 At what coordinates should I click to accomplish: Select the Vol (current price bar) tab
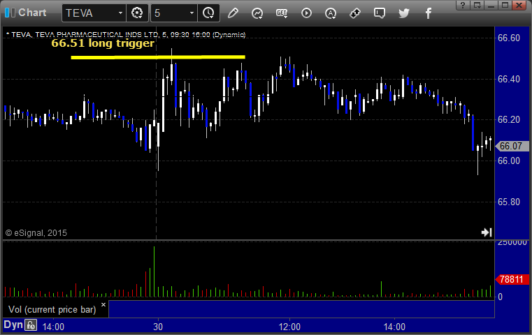coord(52,310)
